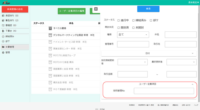The height and width of the screenshot is (110, 200).
Task: Open 署名待ち (2) in sidebar
Action: pos(15,20)
